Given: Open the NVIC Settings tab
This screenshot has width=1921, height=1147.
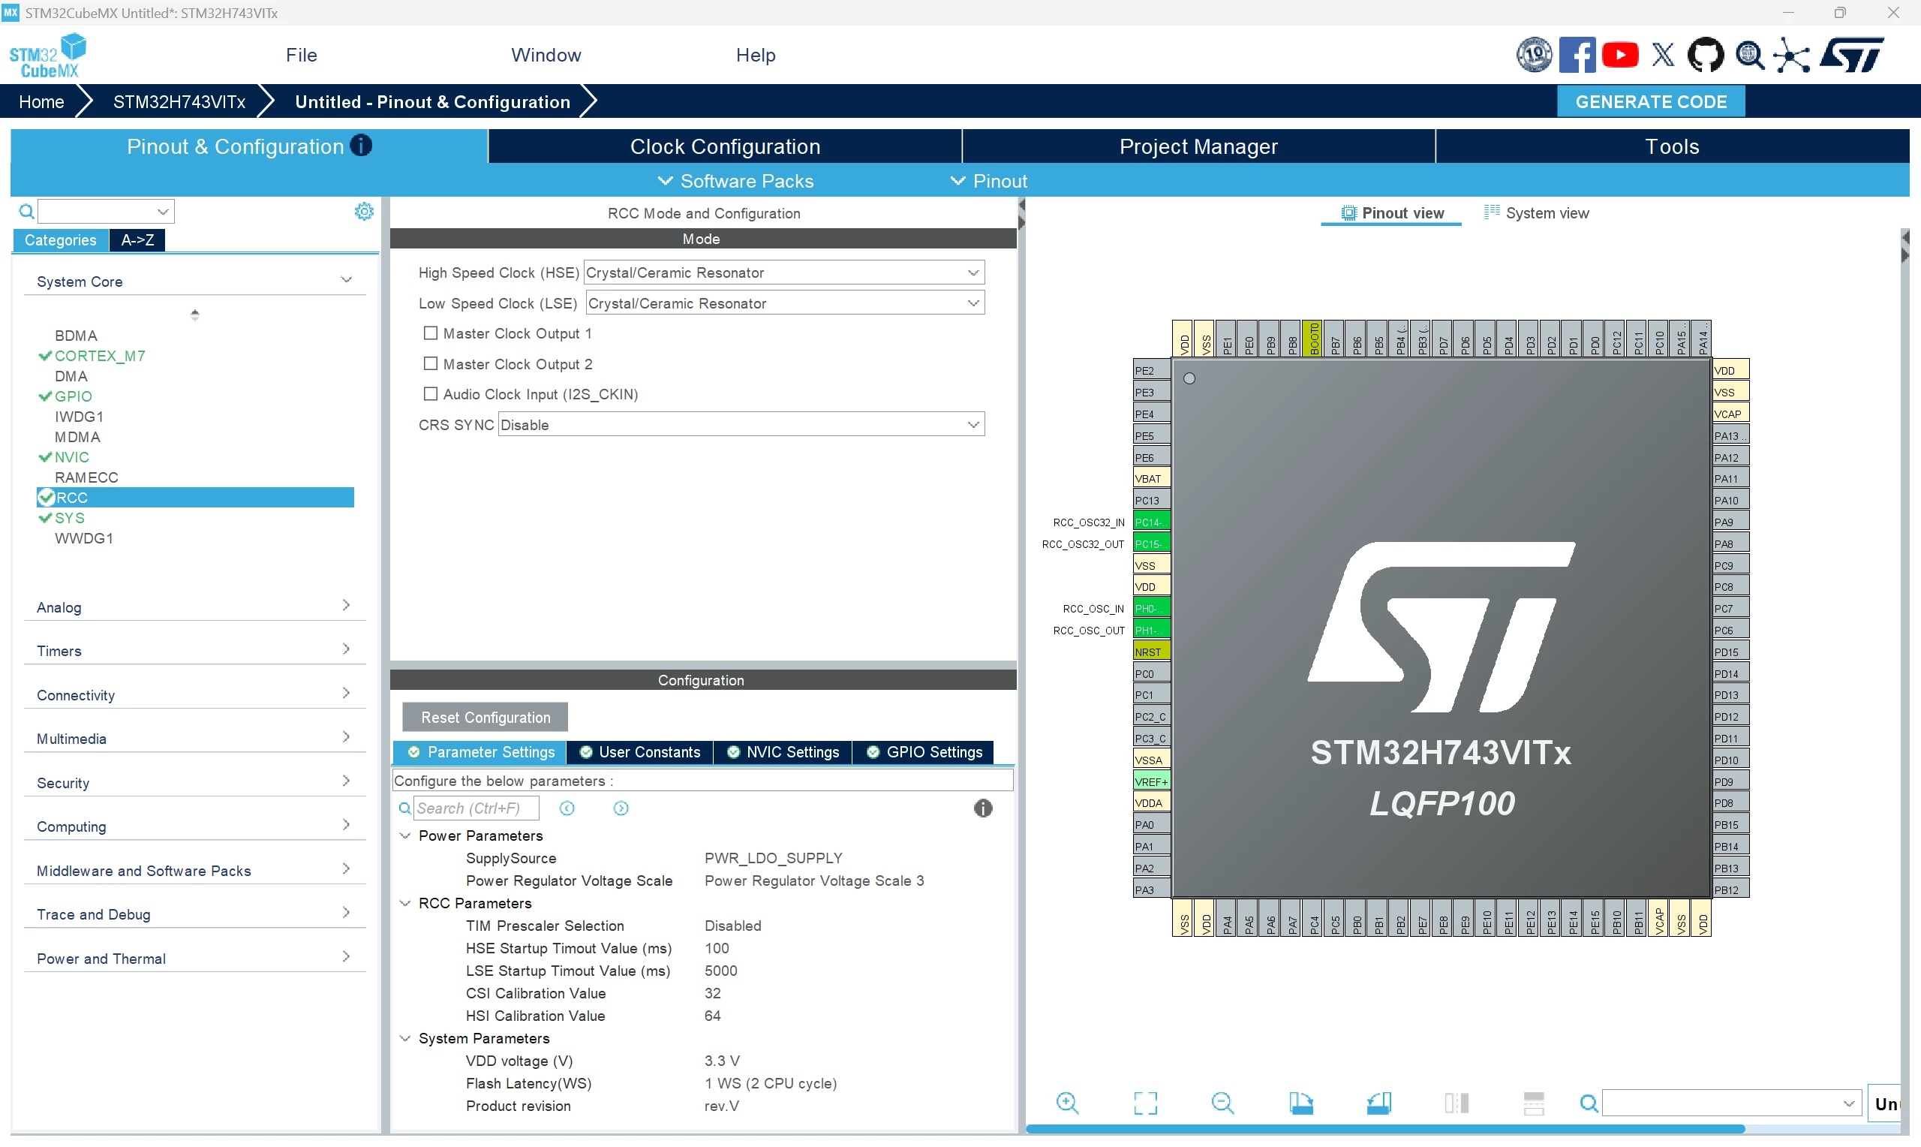Looking at the screenshot, I should 783,752.
